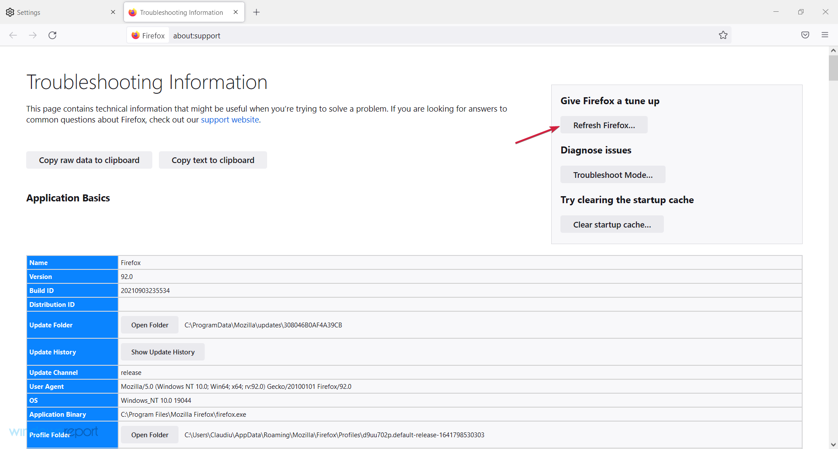Click the Diagnose issues heading
Image resolution: width=838 pixels, height=449 pixels.
[596, 150]
